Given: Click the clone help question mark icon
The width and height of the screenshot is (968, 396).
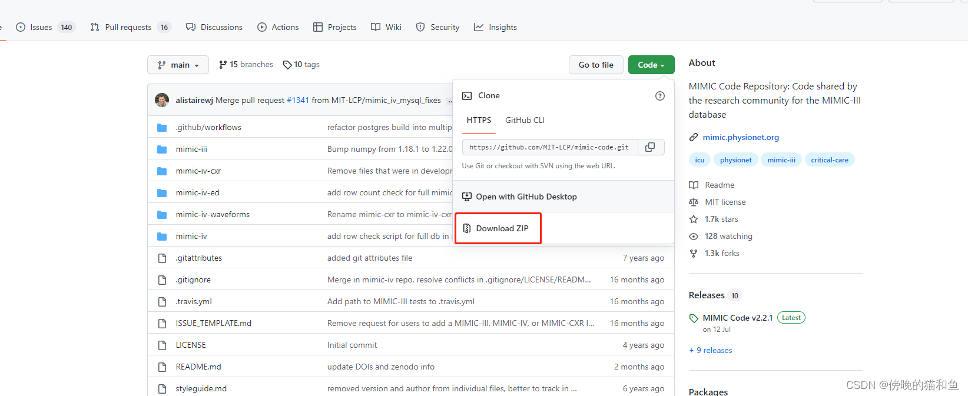Looking at the screenshot, I should [660, 96].
